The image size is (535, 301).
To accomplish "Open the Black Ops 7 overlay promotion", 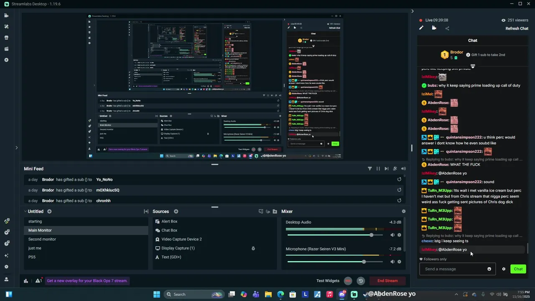I will tap(87, 281).
